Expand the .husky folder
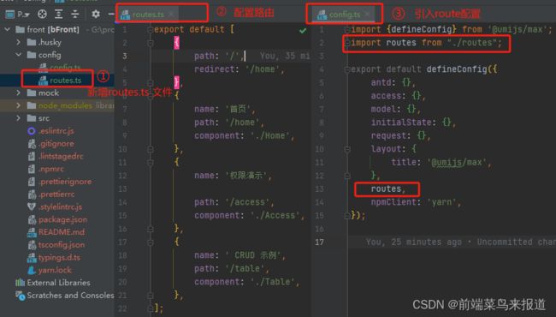 coord(19,42)
